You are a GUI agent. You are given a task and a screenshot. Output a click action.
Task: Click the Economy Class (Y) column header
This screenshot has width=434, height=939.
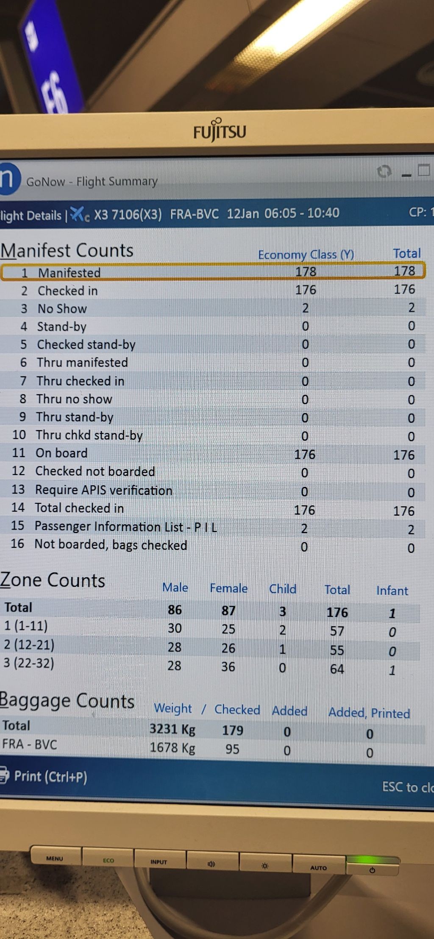coord(306,255)
